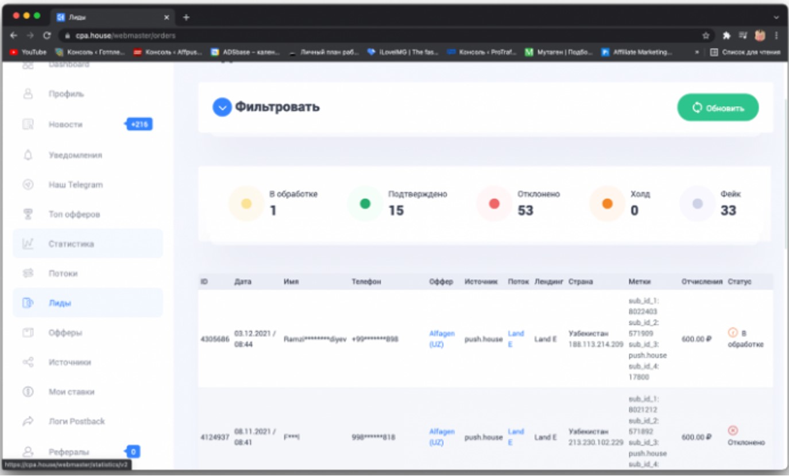Open the Топ офферов trophy icon
This screenshot has height=476, width=789.
click(28, 214)
